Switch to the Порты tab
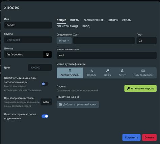160x144 pixels. tap(75, 20)
